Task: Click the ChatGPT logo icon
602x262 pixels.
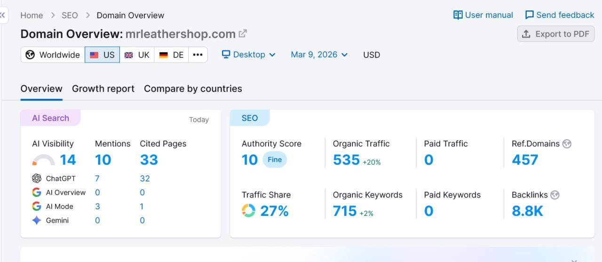Action: coord(37,178)
